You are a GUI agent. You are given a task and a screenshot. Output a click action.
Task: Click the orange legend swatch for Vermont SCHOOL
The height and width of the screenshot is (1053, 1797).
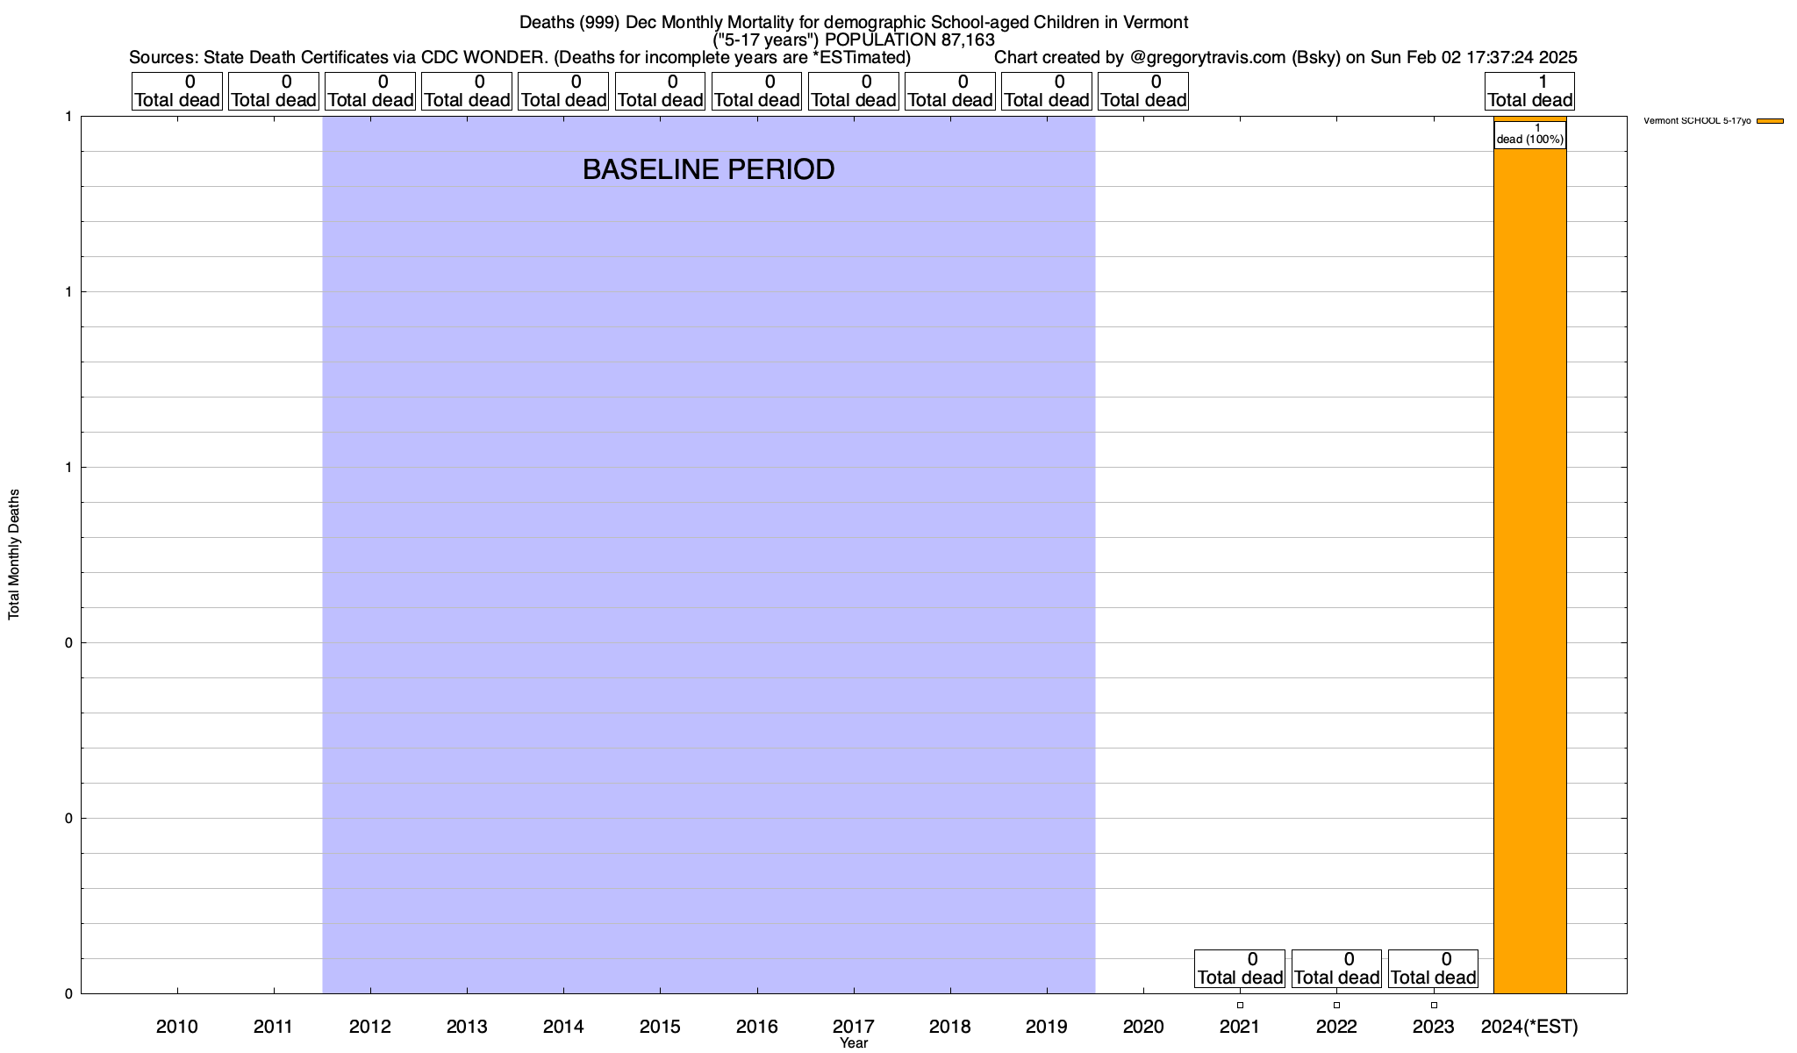(x=1770, y=121)
